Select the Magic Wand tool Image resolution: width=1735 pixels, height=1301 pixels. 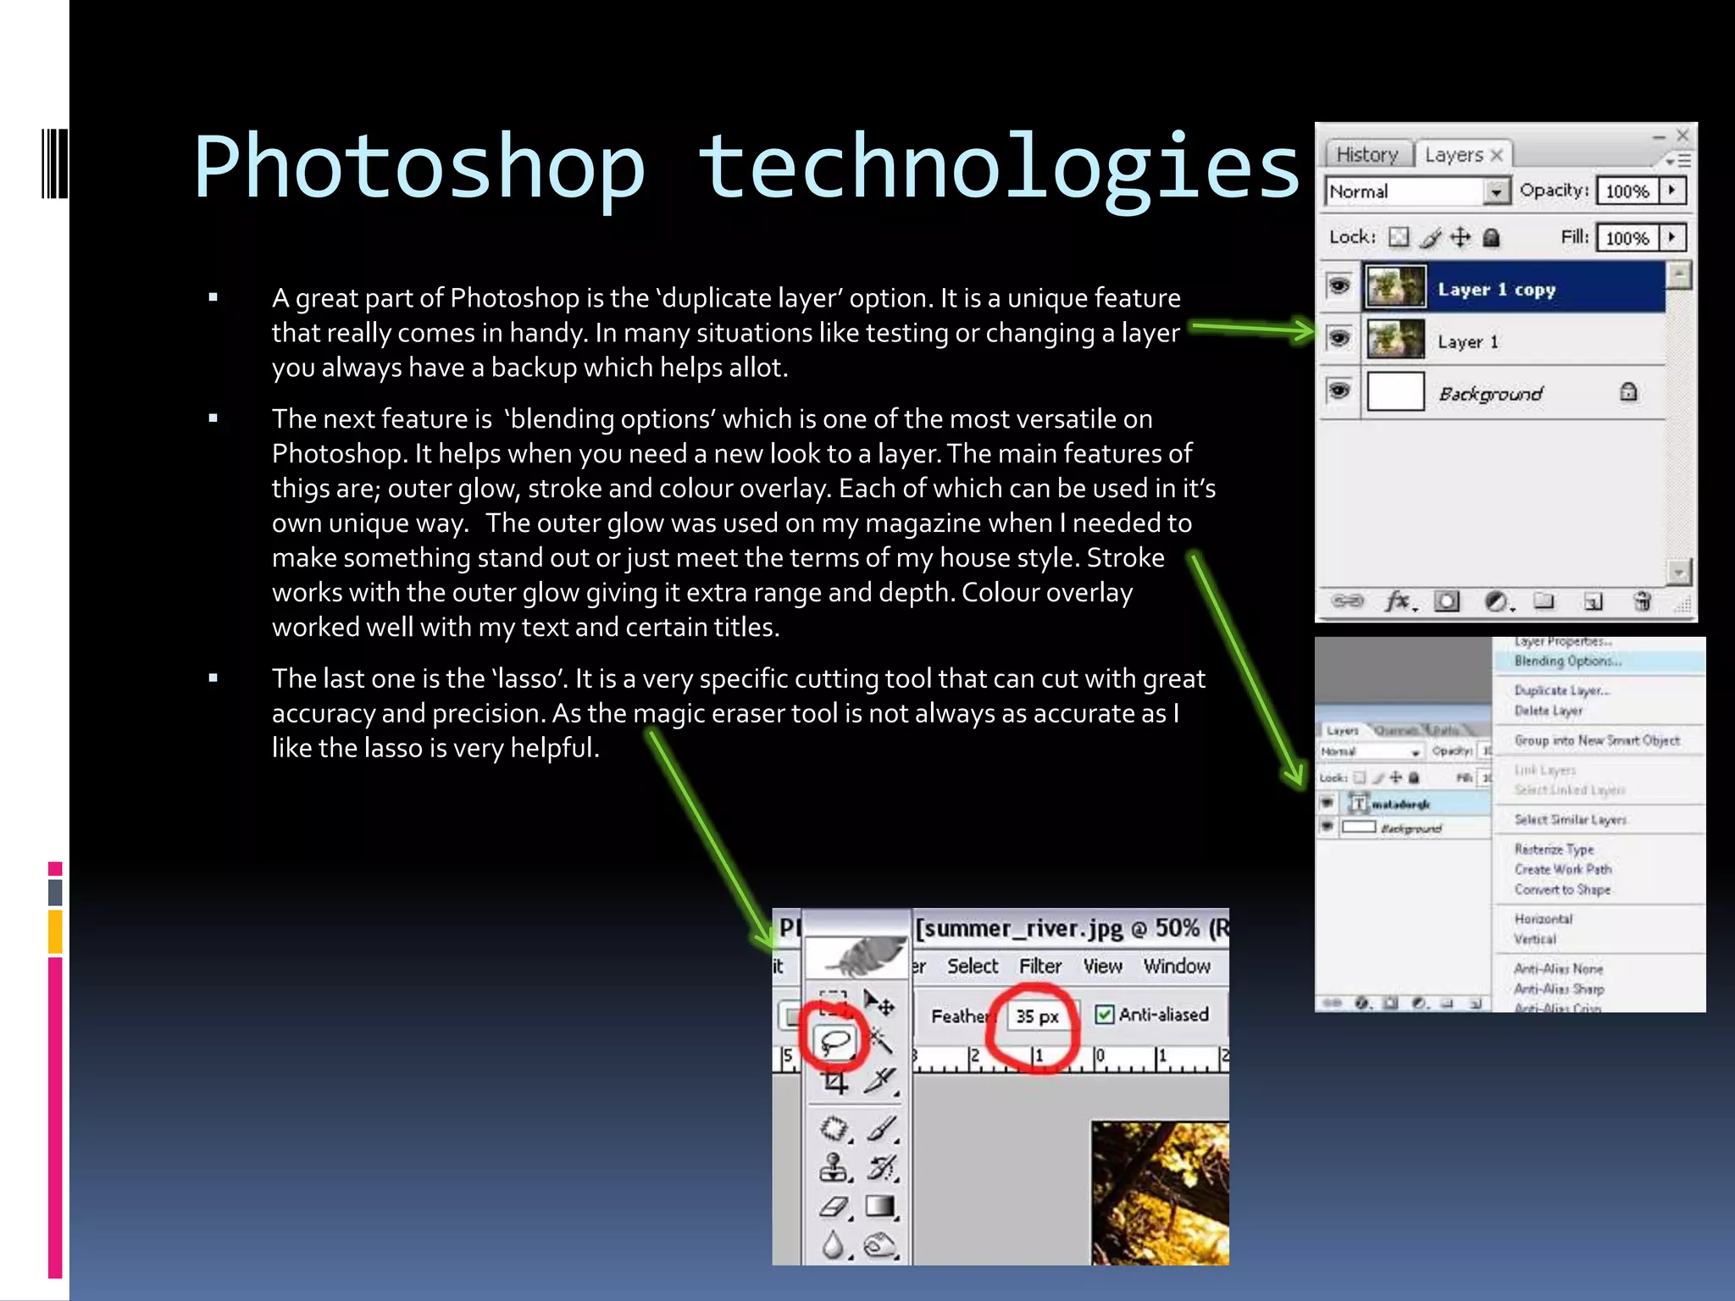pyautogui.click(x=881, y=1040)
